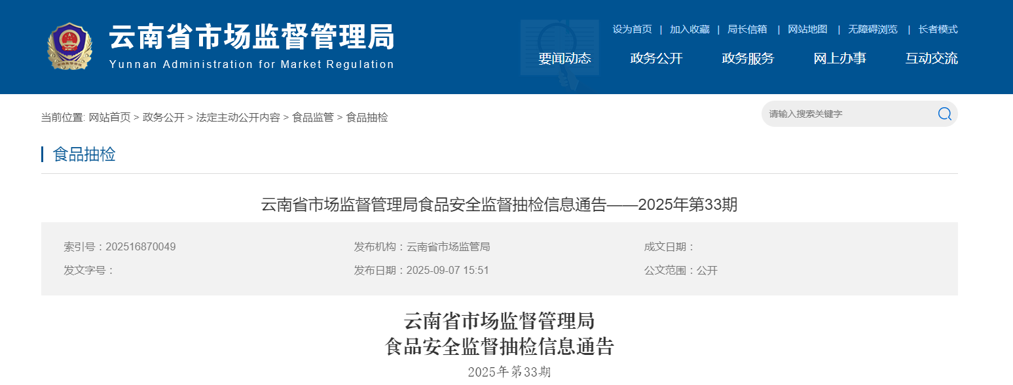Image resolution: width=1013 pixels, height=385 pixels.
Task: Open the 局长信箱 link
Action: pyautogui.click(x=747, y=29)
